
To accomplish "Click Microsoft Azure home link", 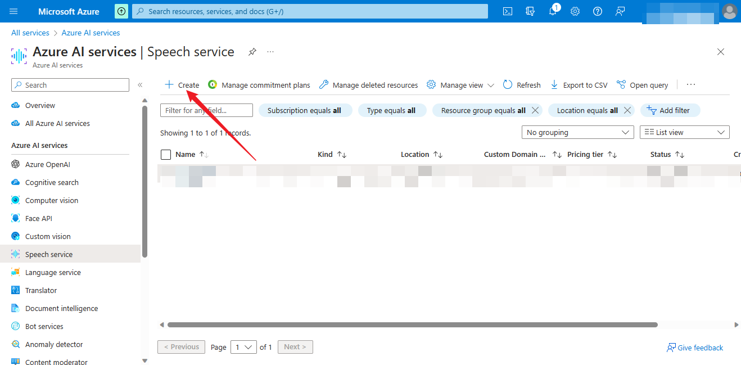I will (69, 11).
